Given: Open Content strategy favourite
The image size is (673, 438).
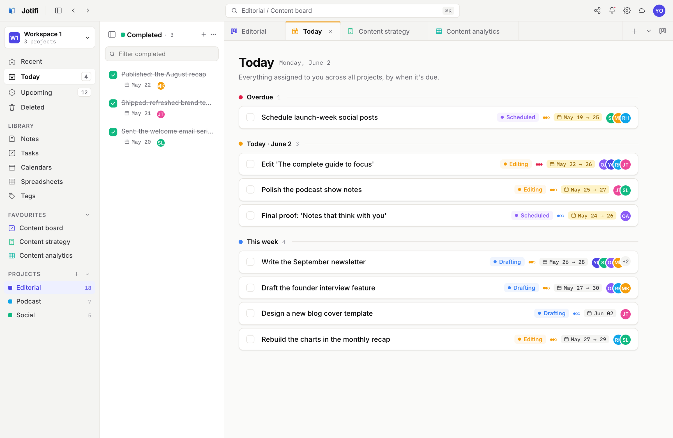Looking at the screenshot, I should 50,242.
